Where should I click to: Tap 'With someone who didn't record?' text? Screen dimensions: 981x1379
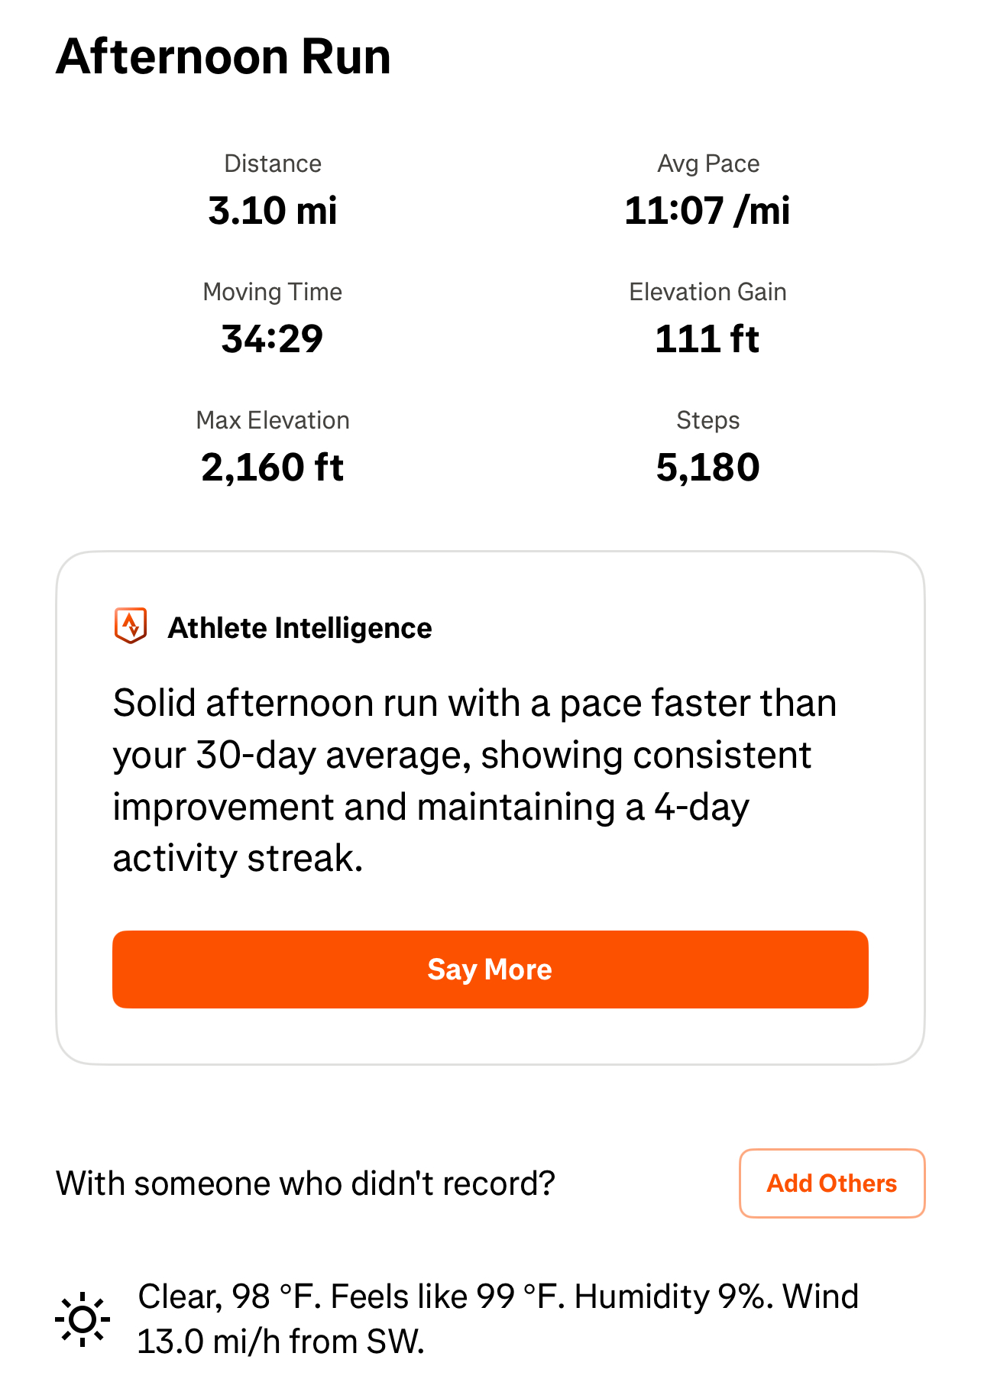pos(306,1183)
